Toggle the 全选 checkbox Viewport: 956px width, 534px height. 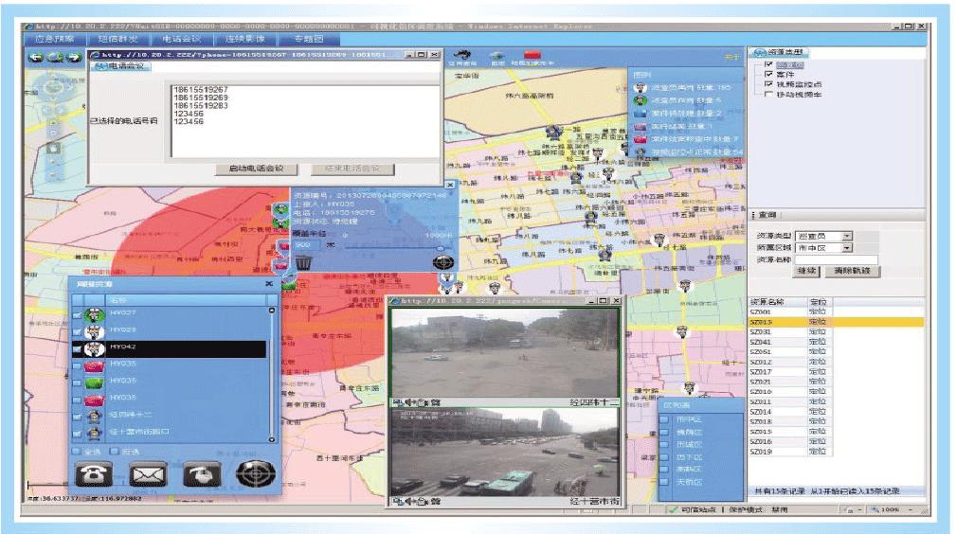[x=77, y=452]
